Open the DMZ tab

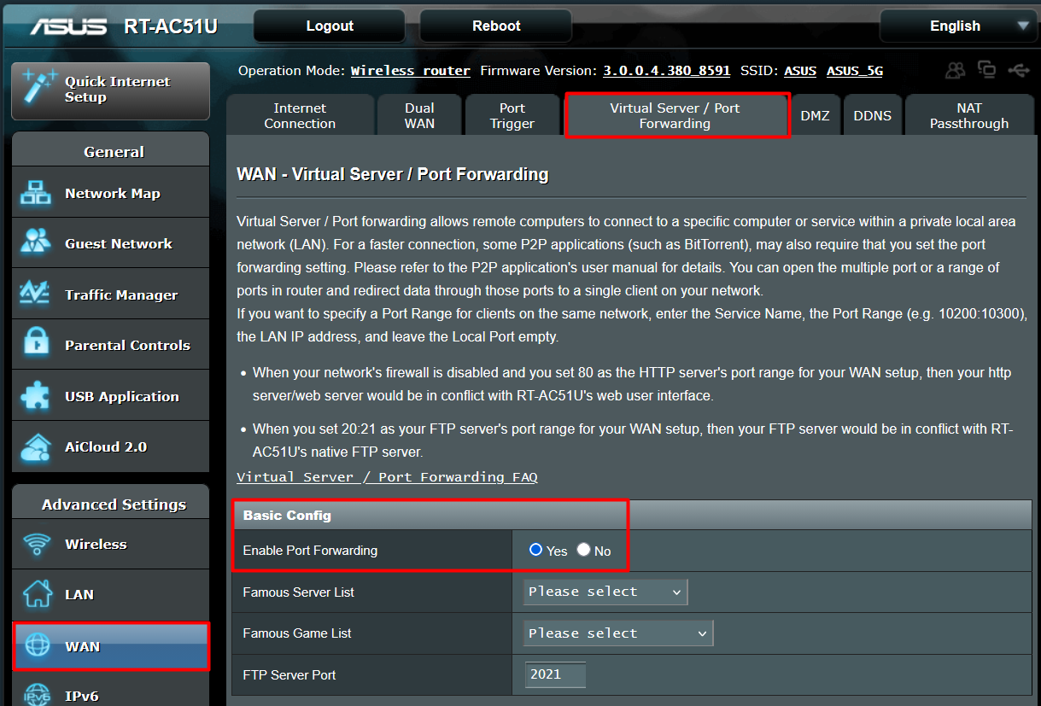pyautogui.click(x=815, y=115)
